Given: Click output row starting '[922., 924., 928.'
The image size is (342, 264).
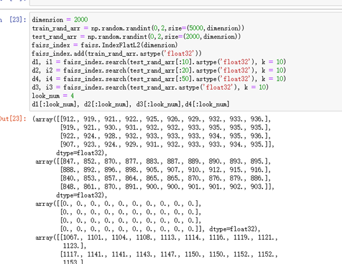Looking at the screenshot, I should coord(165,136).
